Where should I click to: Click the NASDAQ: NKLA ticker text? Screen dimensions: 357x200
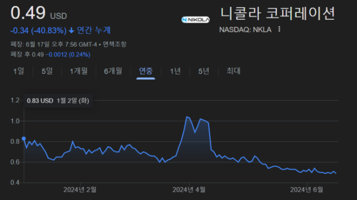click(245, 30)
